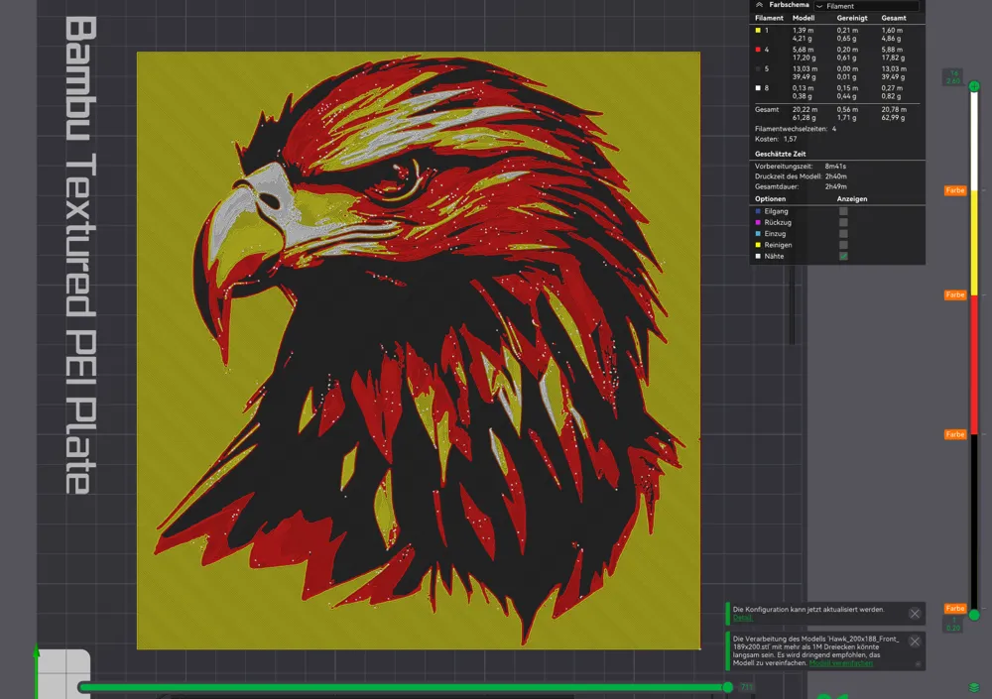
Task: Click the 'Modell' column header
Action: coord(804,19)
